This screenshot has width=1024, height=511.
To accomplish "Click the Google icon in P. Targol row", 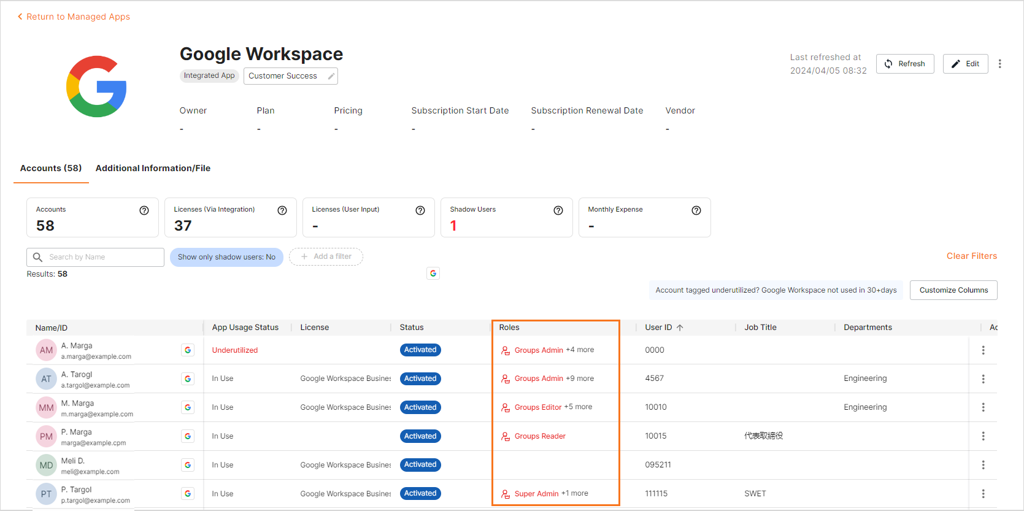I will point(188,494).
